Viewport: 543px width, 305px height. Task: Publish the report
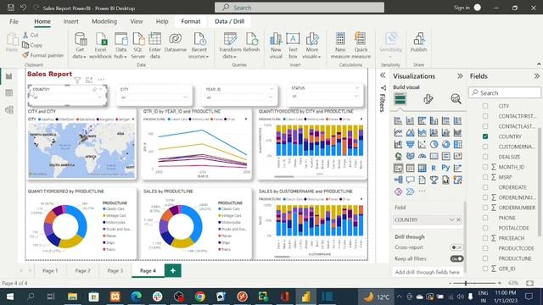pos(418,42)
